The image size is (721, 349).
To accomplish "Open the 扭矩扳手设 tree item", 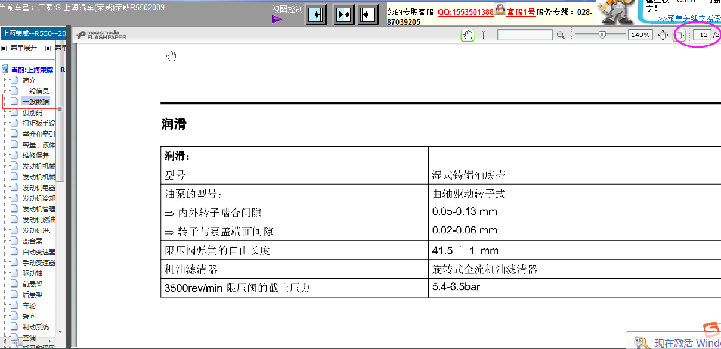I will pos(39,123).
